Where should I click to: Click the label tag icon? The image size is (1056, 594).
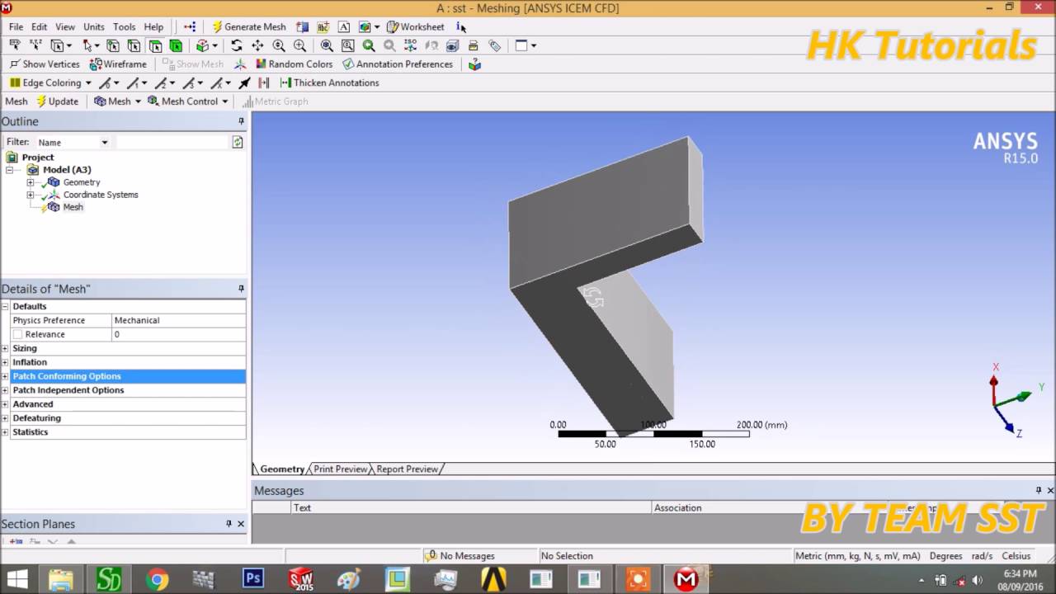pyautogui.click(x=495, y=45)
